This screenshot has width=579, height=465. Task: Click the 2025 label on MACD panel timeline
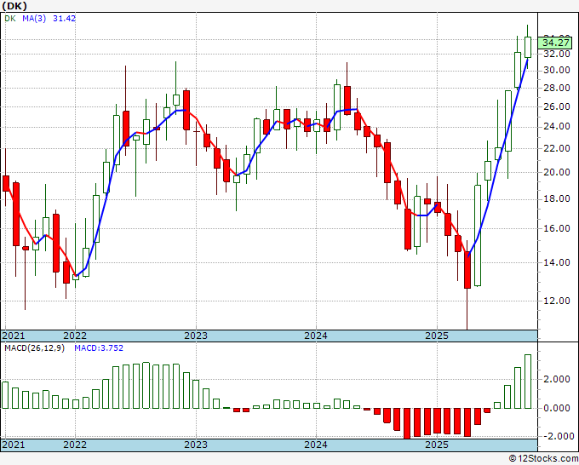coord(437,445)
